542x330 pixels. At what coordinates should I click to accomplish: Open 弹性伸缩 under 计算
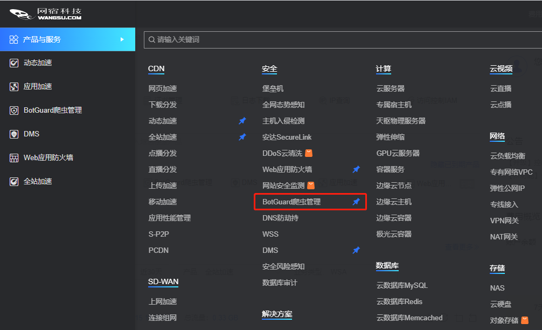pos(390,137)
